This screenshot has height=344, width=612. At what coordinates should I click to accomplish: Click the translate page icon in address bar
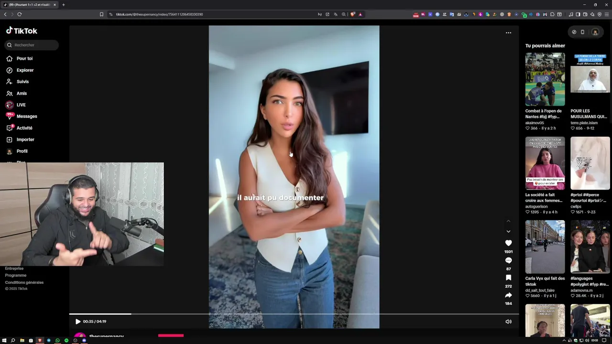click(335, 14)
